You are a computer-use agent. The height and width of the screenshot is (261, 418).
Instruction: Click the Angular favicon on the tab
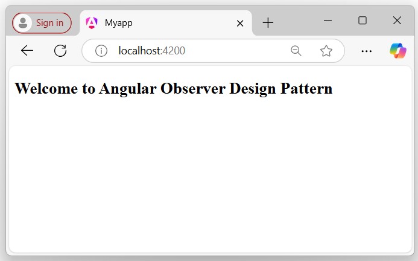[x=92, y=23]
